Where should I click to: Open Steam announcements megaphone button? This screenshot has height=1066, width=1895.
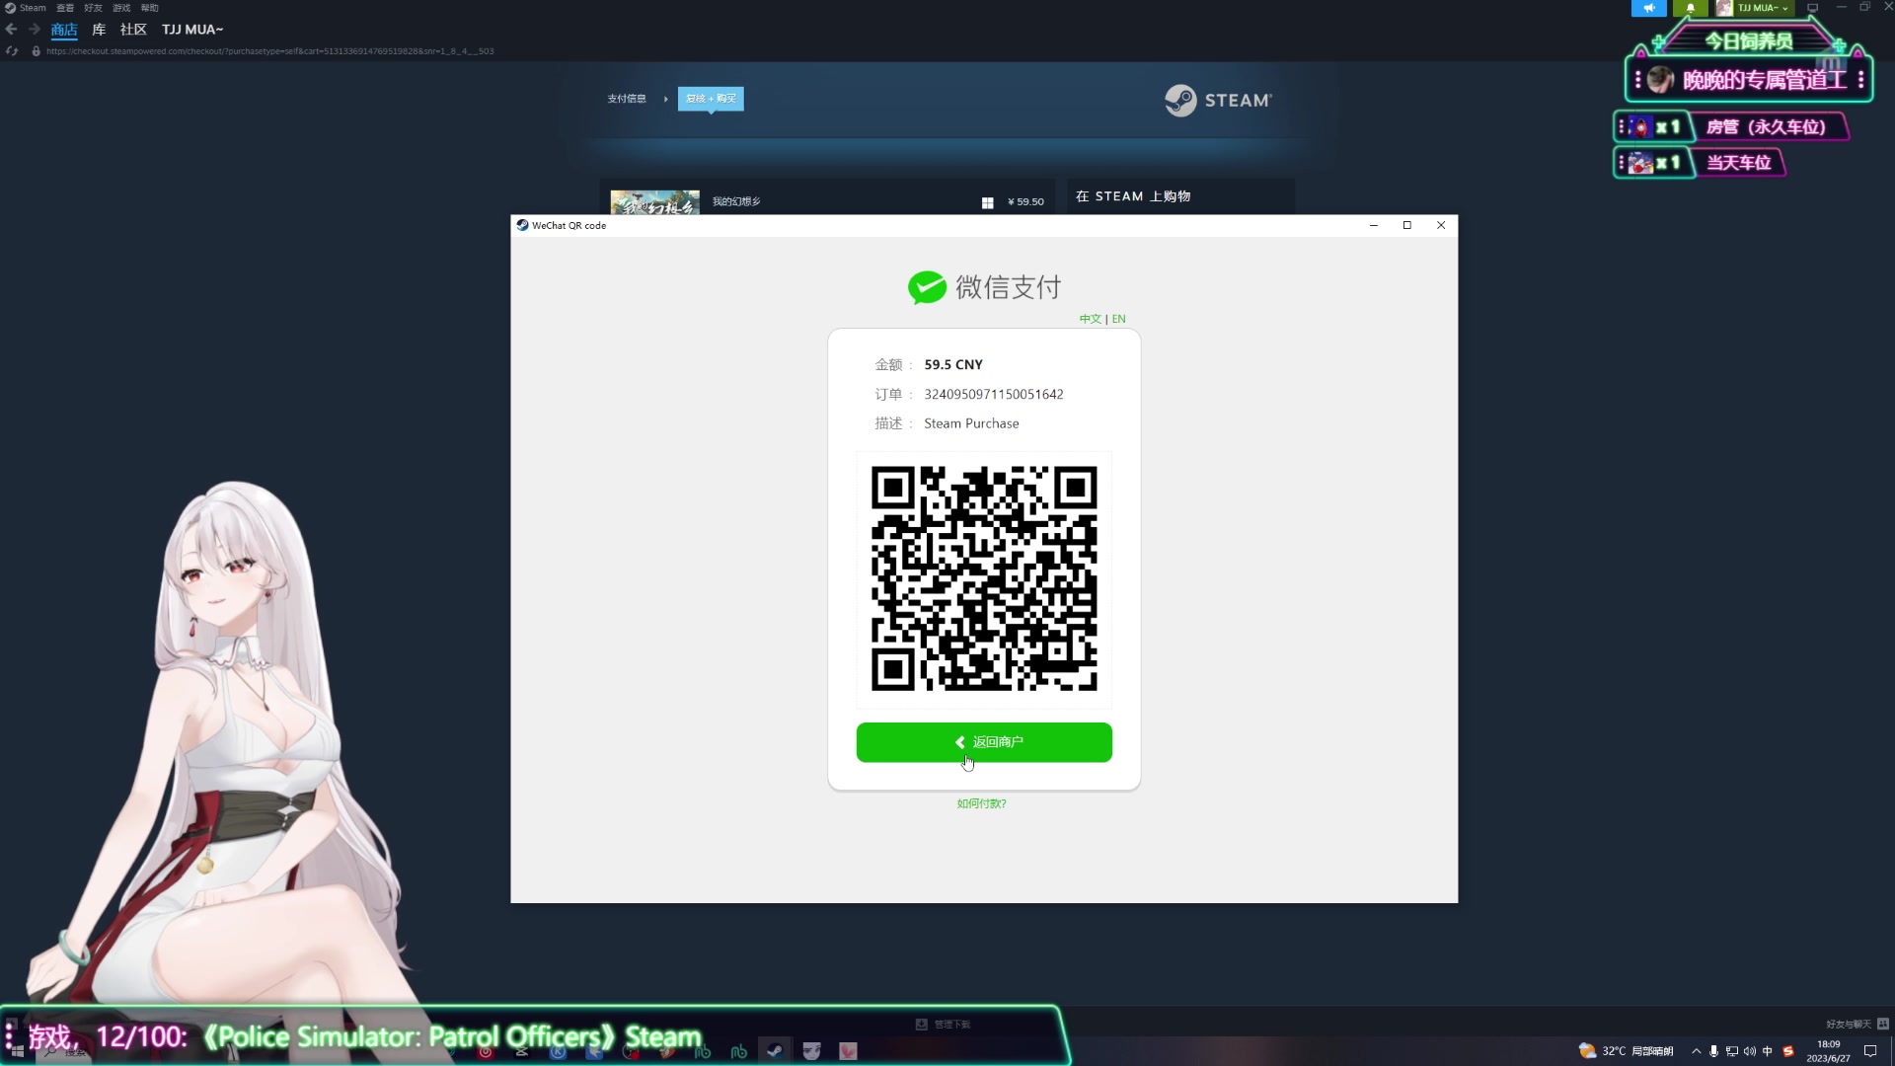tap(1648, 8)
